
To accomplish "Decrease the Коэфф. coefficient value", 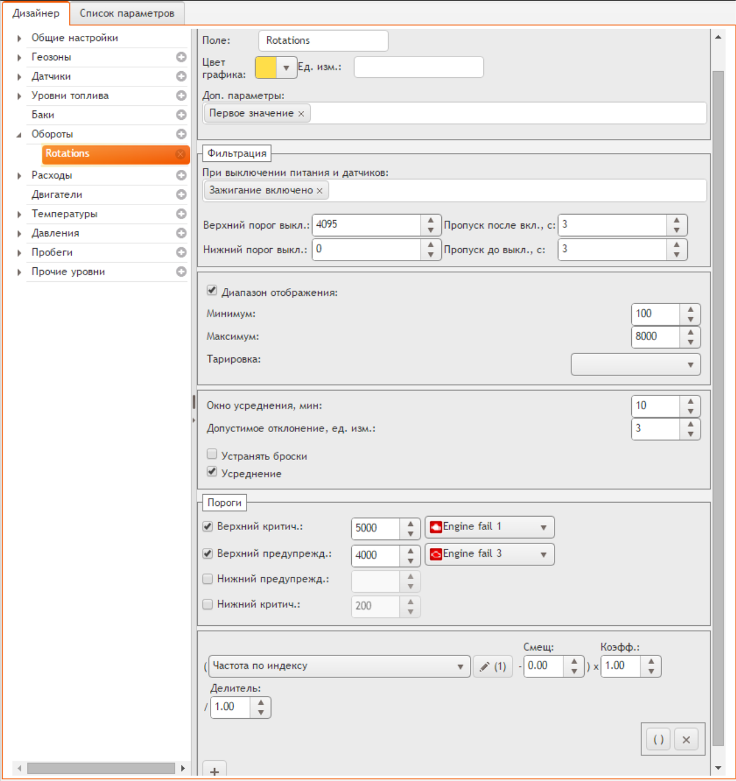I will click(651, 671).
